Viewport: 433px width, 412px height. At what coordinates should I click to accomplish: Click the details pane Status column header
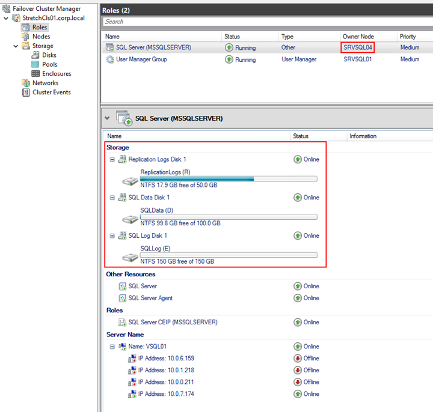click(318, 136)
